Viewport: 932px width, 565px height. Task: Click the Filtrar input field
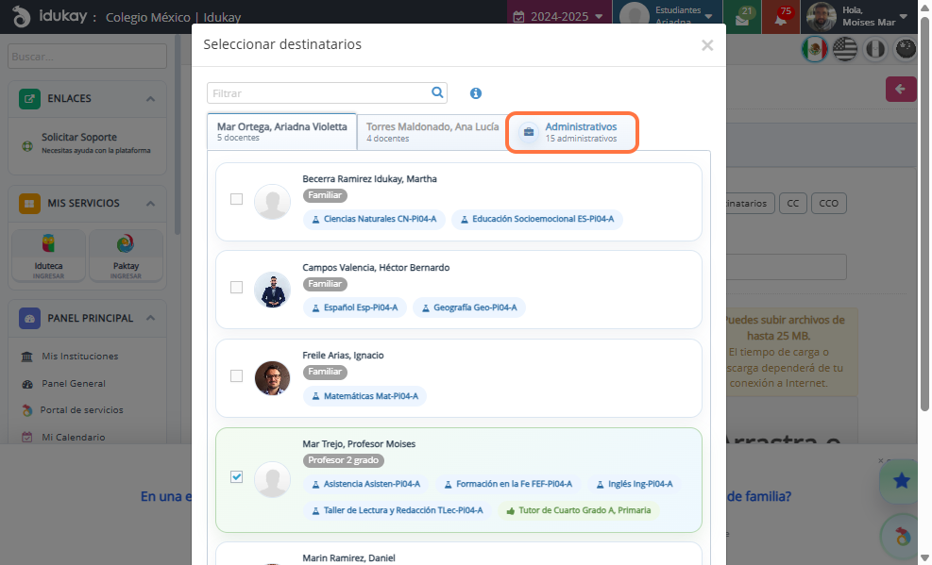(327, 93)
